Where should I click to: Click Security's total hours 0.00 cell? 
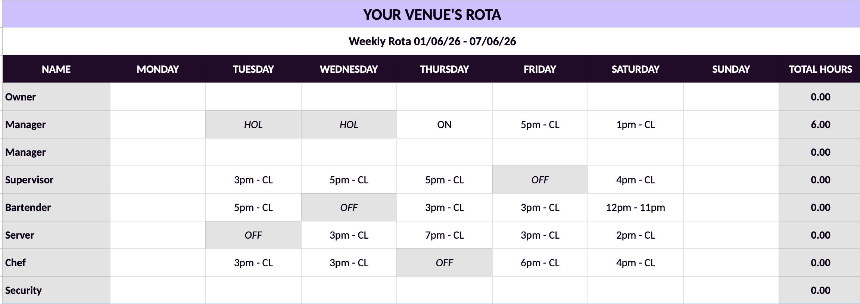(x=820, y=290)
